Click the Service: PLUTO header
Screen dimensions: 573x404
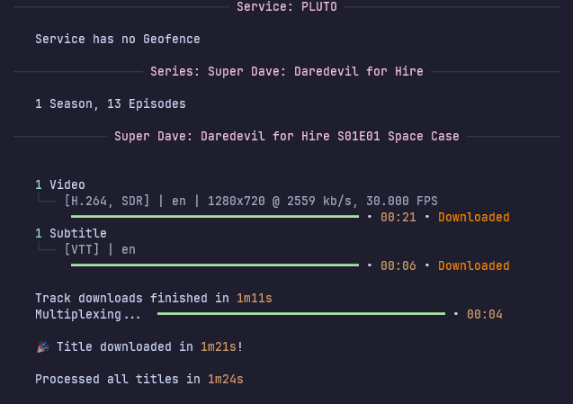point(286,7)
